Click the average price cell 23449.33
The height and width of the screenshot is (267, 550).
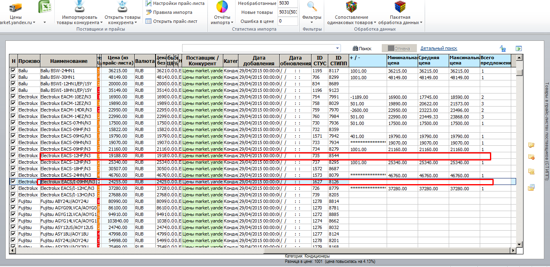tap(433, 116)
